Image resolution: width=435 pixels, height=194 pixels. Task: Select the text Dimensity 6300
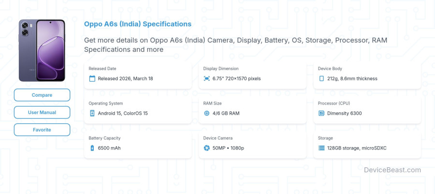(x=344, y=113)
